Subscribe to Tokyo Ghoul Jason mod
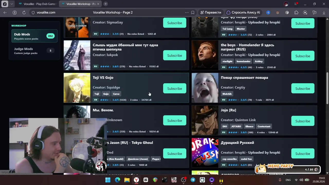329x185 pixels. point(175,154)
